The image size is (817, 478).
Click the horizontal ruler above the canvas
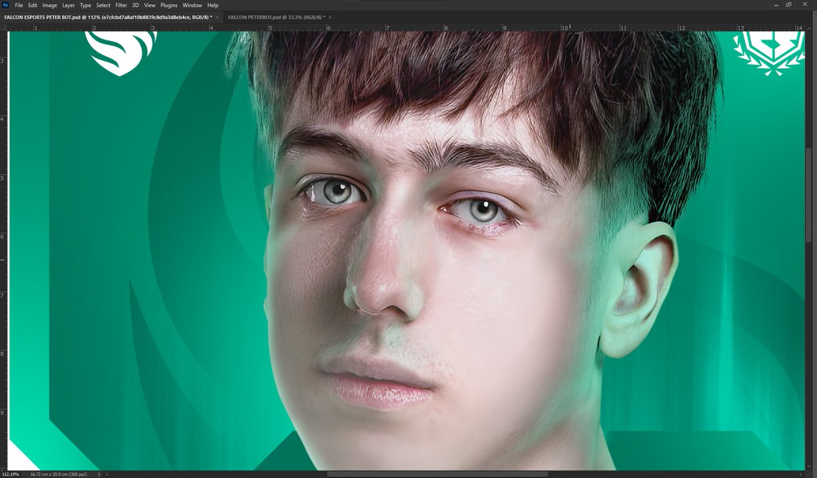408,28
